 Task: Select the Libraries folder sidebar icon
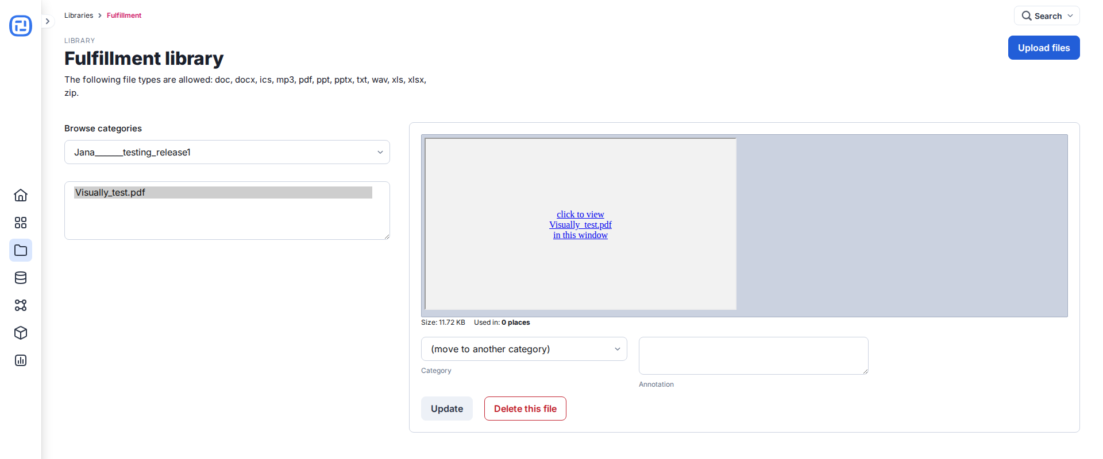21,250
